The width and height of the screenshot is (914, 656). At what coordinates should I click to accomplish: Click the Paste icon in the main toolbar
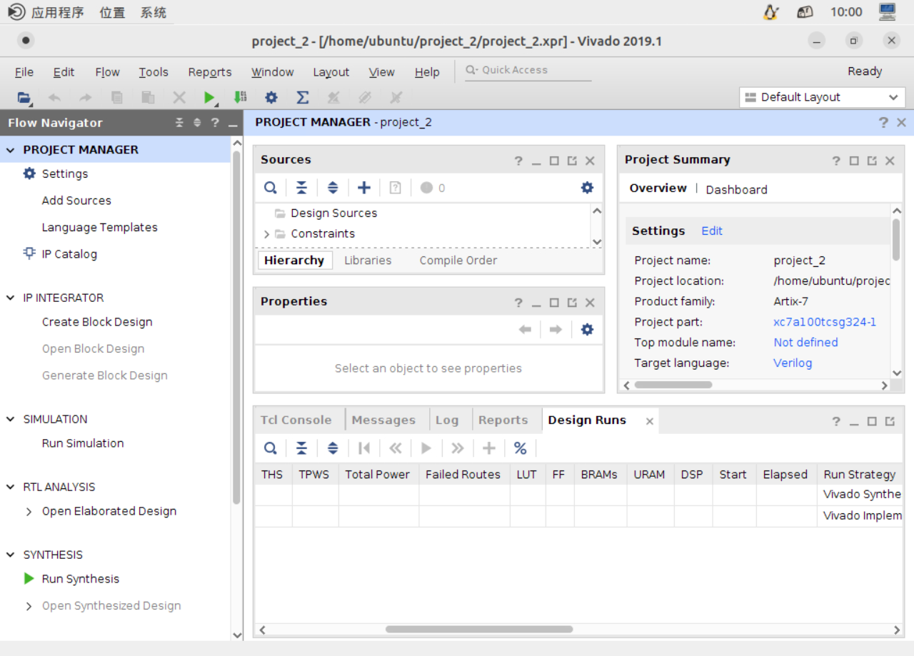point(148,97)
